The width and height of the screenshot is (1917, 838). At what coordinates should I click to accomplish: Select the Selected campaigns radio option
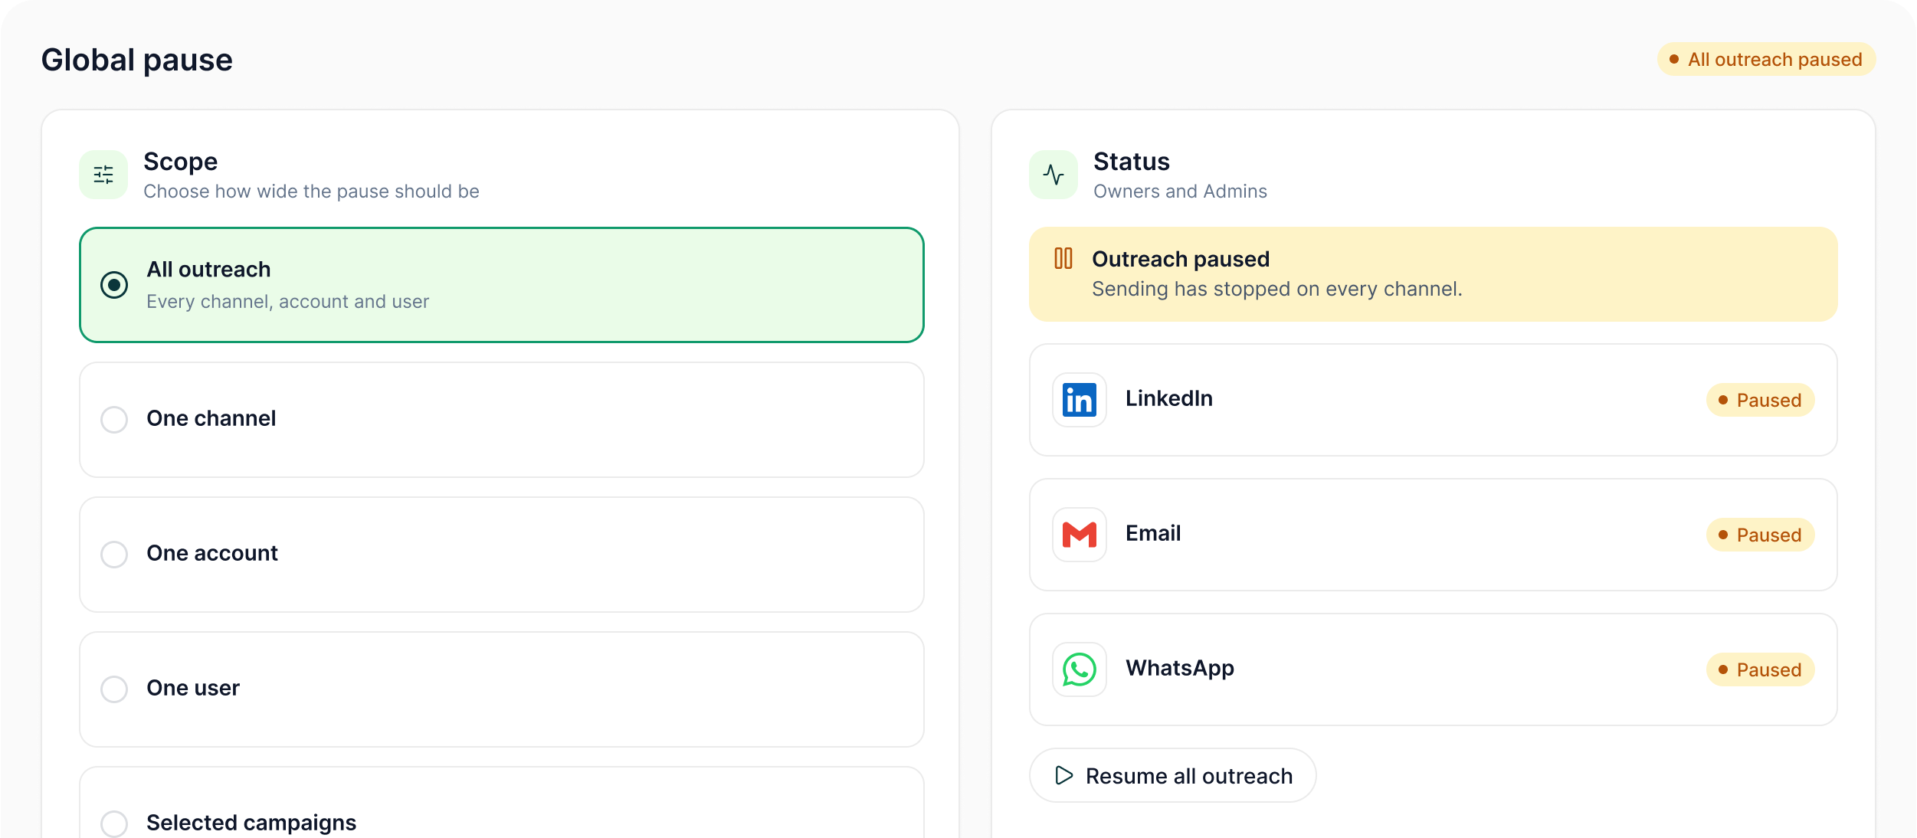click(x=114, y=823)
